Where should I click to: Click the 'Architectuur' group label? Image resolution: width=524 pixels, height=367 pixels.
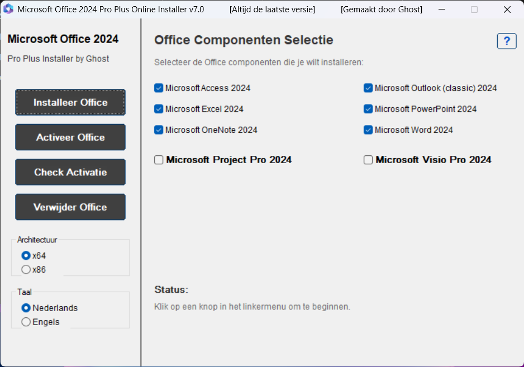pyautogui.click(x=37, y=240)
